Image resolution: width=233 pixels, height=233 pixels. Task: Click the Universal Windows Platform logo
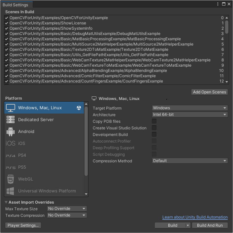coord(10,191)
